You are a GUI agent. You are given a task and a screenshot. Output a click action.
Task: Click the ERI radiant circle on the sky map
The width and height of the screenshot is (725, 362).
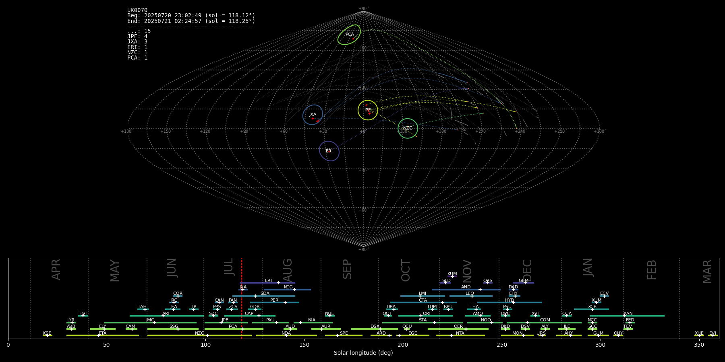tap(329, 151)
